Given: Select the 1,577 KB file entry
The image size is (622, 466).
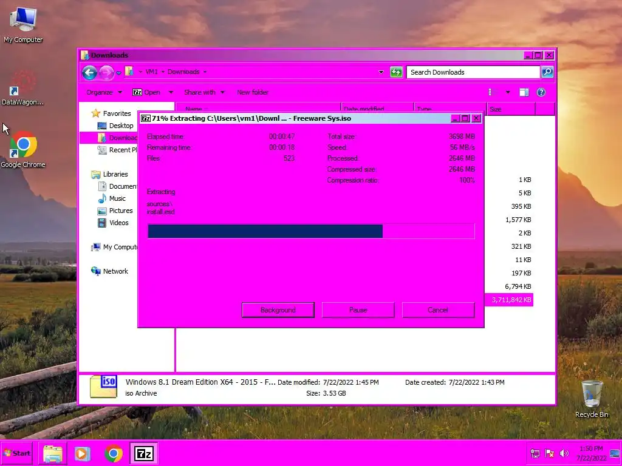Looking at the screenshot, I should coord(518,220).
